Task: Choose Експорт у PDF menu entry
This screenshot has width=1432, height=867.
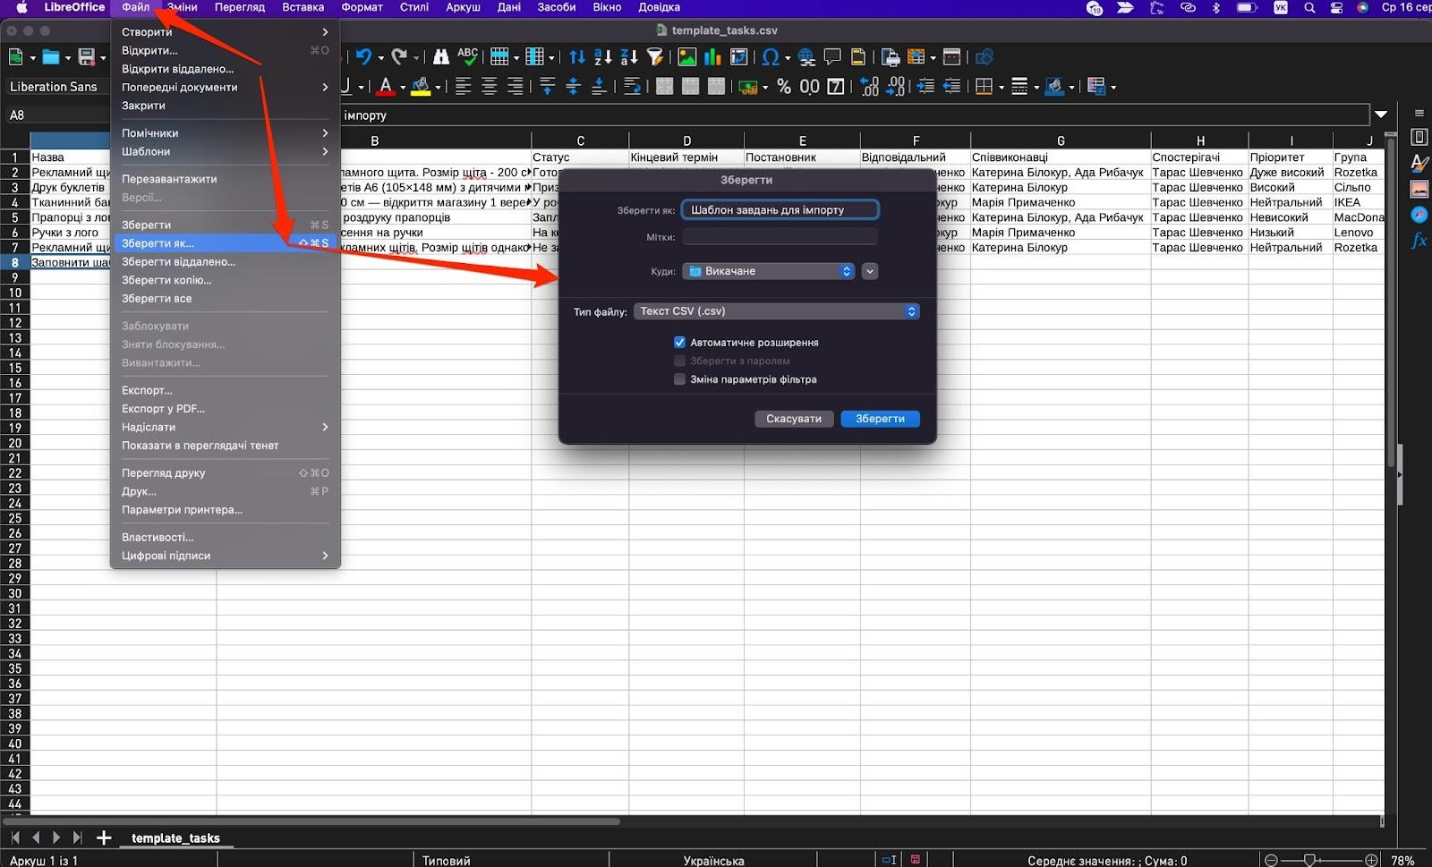Action: (x=163, y=409)
